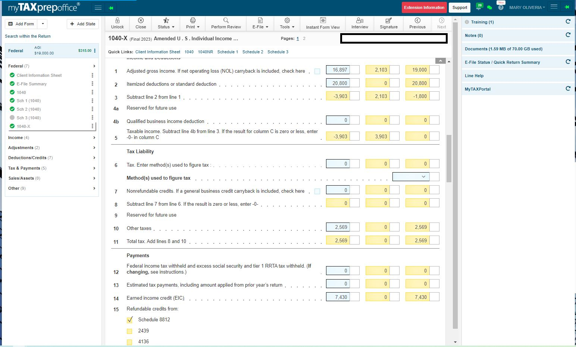Go to the Previous form
The height and width of the screenshot is (347, 576).
[417, 23]
